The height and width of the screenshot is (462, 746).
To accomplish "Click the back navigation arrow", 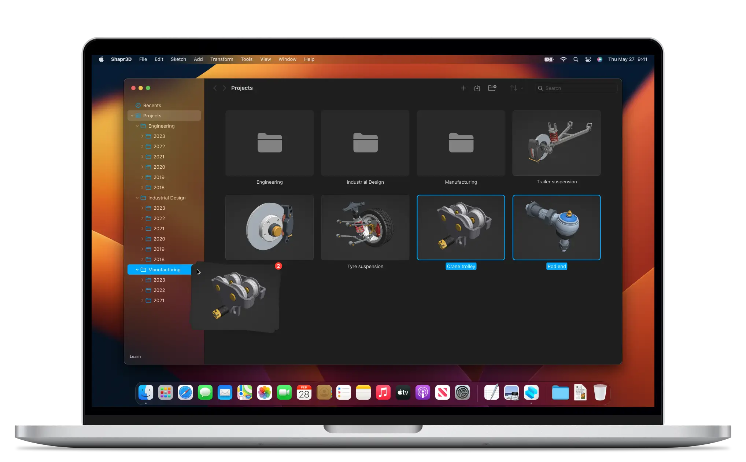I will [x=216, y=88].
